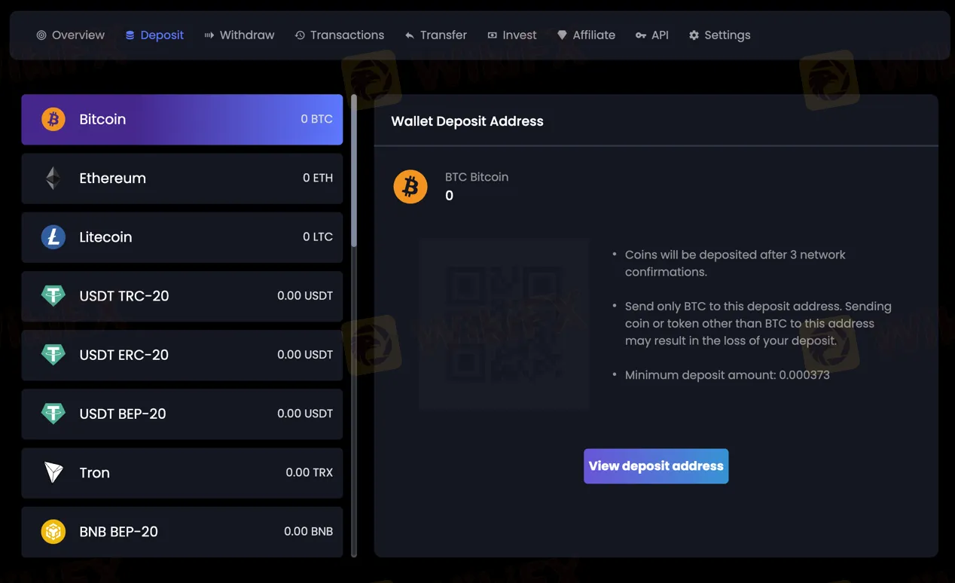Select the Deposit navigation link
Viewport: 955px width, 583px height.
point(154,35)
